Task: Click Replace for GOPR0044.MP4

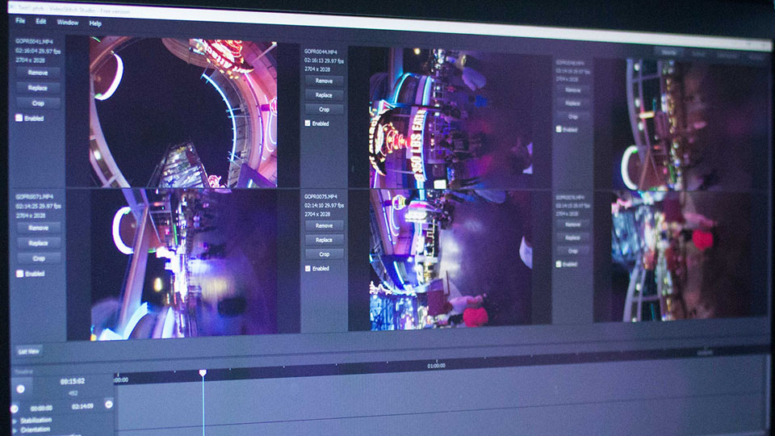Action: [x=324, y=94]
